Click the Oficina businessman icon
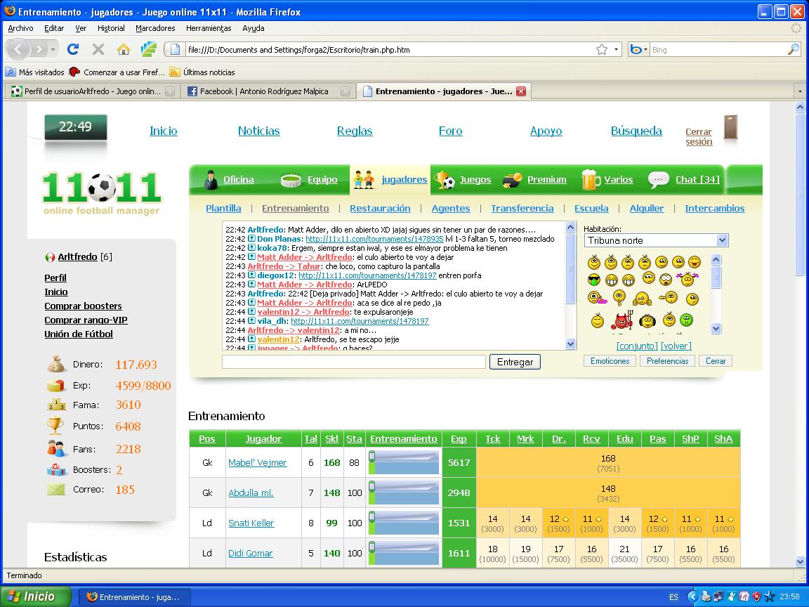Screen dimensions: 809x607 pos(211,180)
